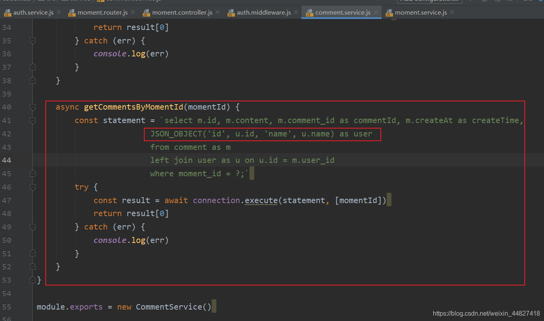The width and height of the screenshot is (544, 321).
Task: Click the underlined execute method call
Action: pyautogui.click(x=261, y=200)
